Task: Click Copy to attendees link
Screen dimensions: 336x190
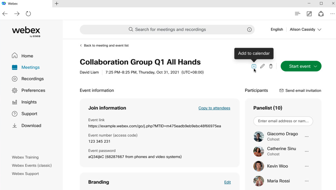Action: coord(214,108)
